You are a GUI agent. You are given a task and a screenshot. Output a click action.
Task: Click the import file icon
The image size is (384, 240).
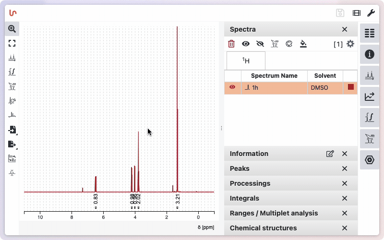pos(12,130)
